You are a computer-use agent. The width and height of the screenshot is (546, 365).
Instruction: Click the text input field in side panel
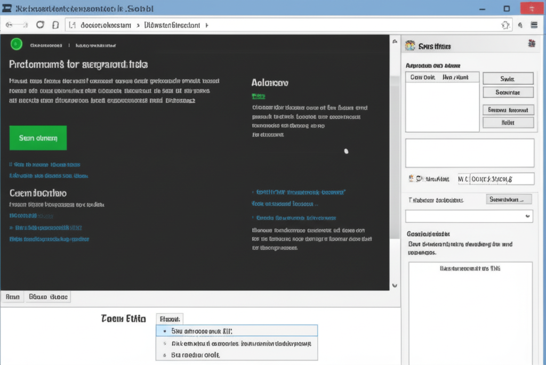click(x=502, y=179)
